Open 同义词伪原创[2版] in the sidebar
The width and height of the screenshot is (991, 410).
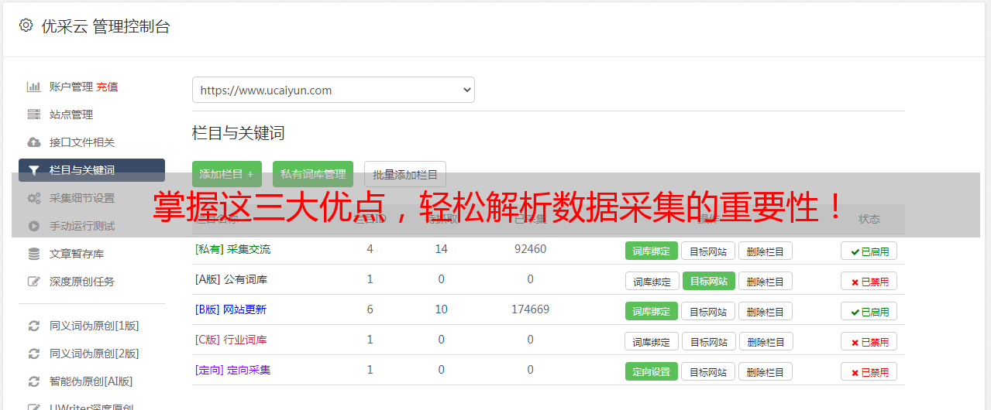click(x=95, y=354)
